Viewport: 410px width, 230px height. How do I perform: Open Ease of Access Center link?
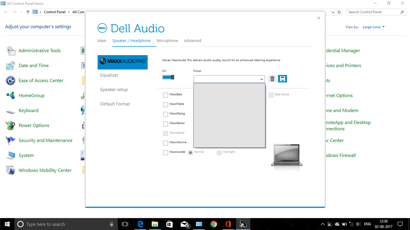pos(41,80)
